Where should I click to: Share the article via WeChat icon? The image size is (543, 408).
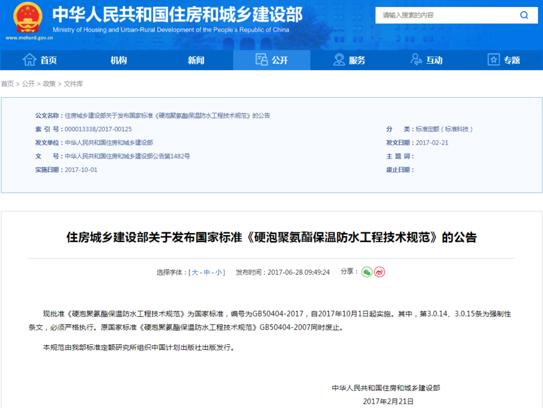[367, 272]
